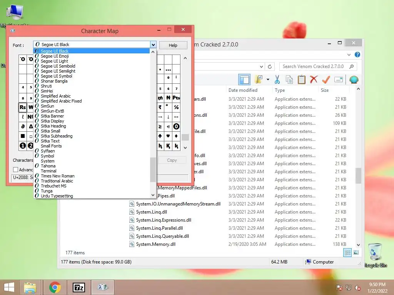This screenshot has height=295, width=394.
Task: Collapse the Font combo box arrow
Action: pos(153,45)
